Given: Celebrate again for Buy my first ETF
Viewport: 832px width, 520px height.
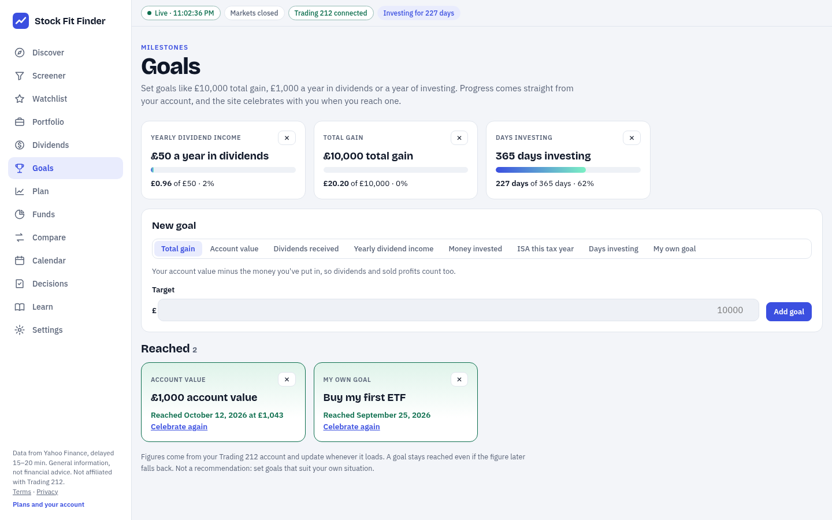Looking at the screenshot, I should point(351,427).
